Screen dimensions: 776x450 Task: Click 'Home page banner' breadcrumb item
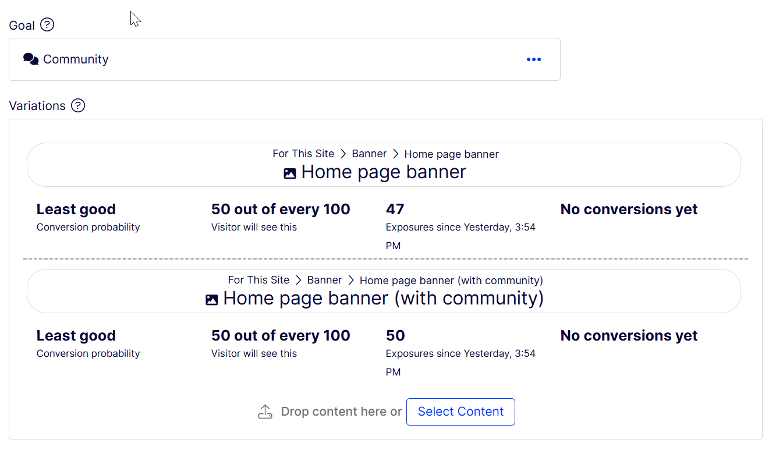[x=451, y=154]
